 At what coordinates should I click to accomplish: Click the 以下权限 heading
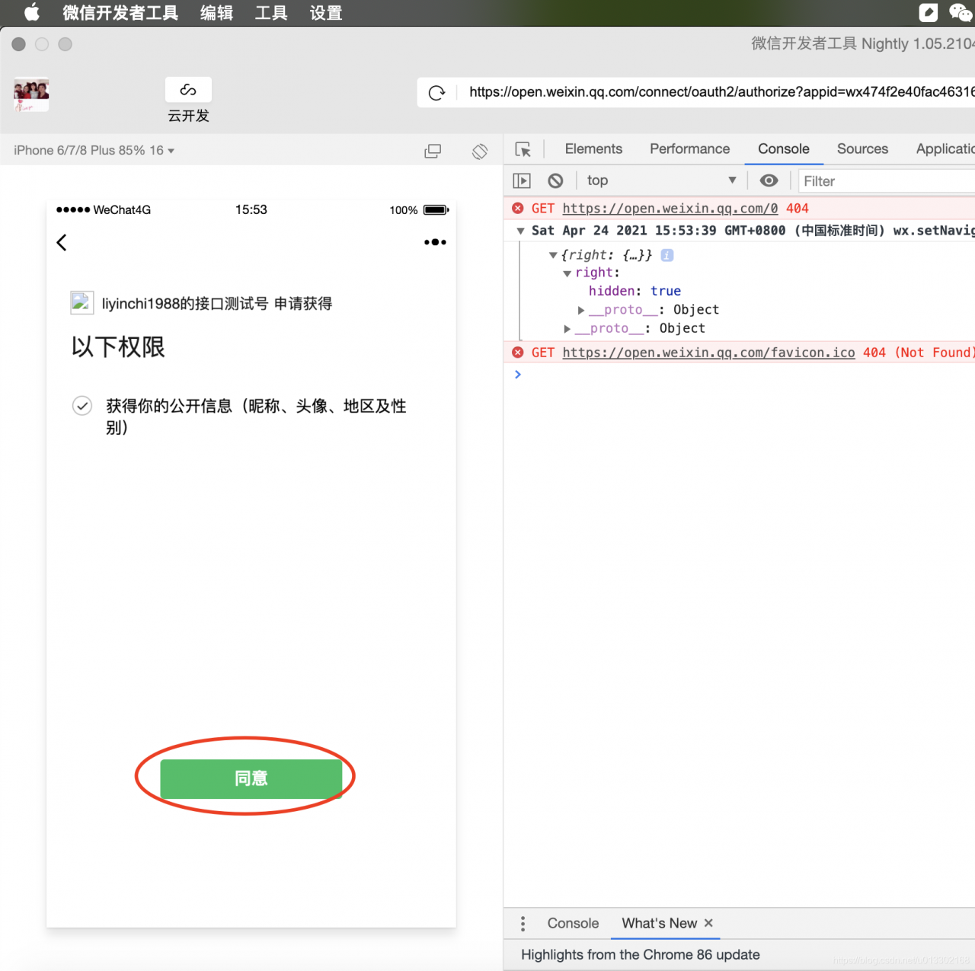click(118, 347)
